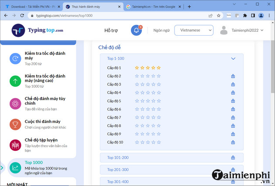275x186 pixels.
Task: Click the lock icon for Cấp độ 4
Action: click(x=233, y=93)
